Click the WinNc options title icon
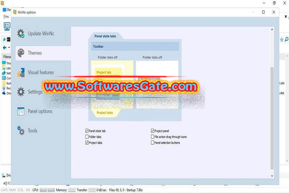Image resolution: width=289 pixels, height=193 pixels. (15, 12)
